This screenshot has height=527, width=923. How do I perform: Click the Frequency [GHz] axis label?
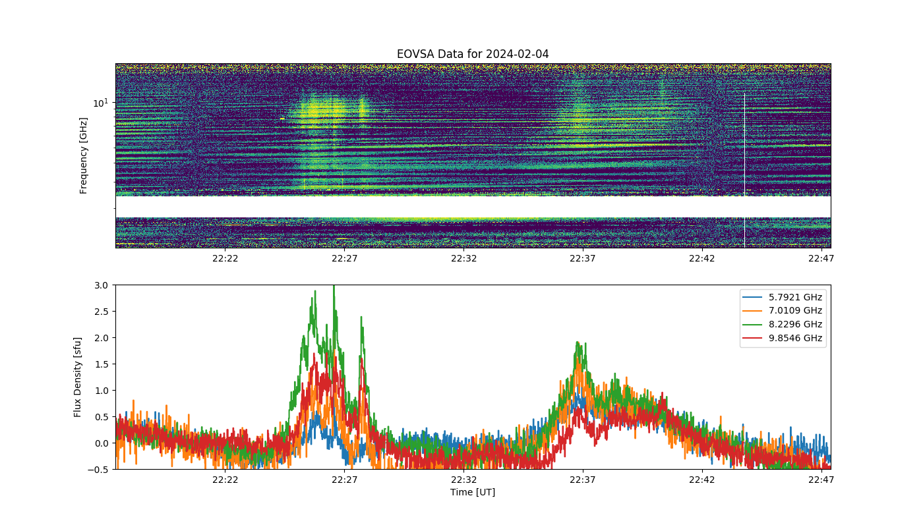(84, 155)
